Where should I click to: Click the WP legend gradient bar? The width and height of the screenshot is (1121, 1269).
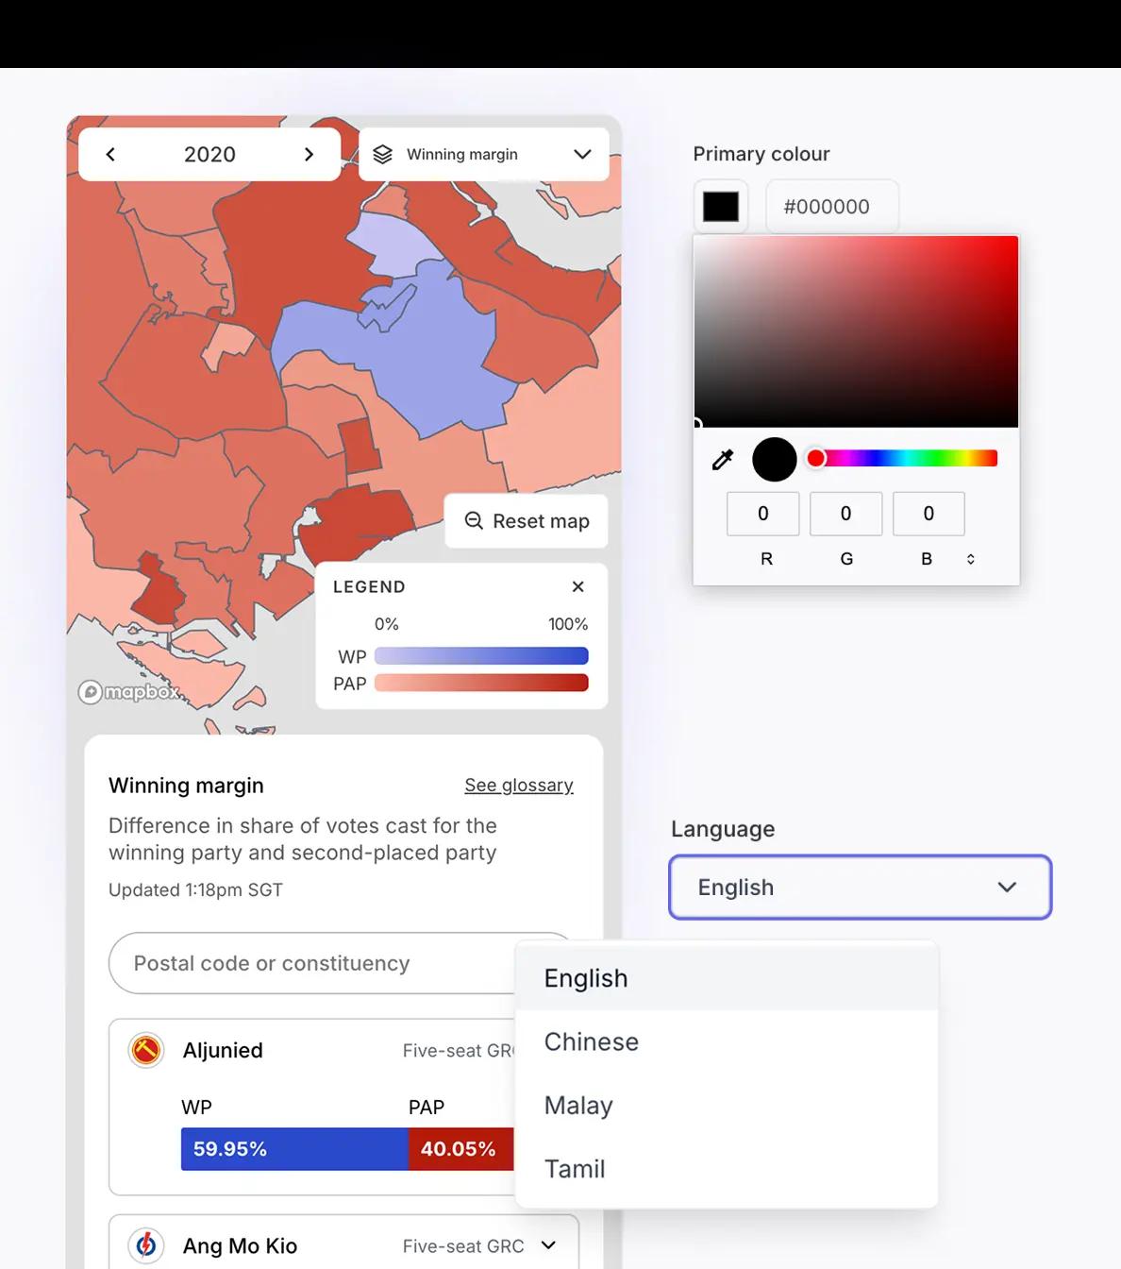coord(481,656)
